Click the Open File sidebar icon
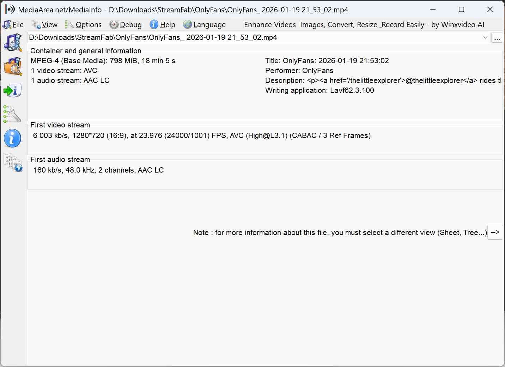The image size is (505, 367). click(x=13, y=42)
